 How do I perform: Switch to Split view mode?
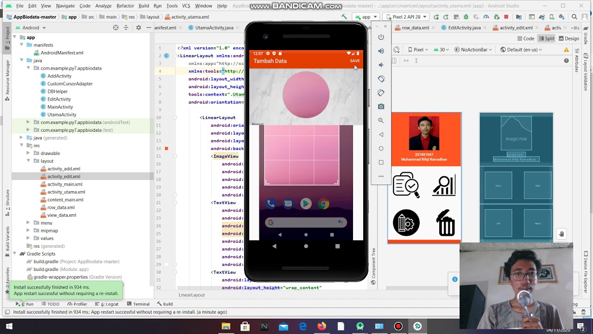coord(546,39)
